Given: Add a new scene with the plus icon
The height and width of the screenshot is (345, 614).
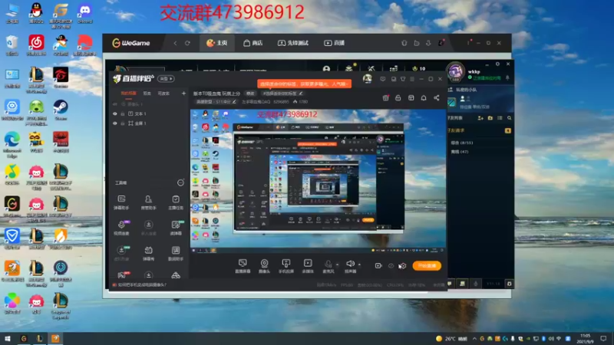Looking at the screenshot, I should 183,94.
